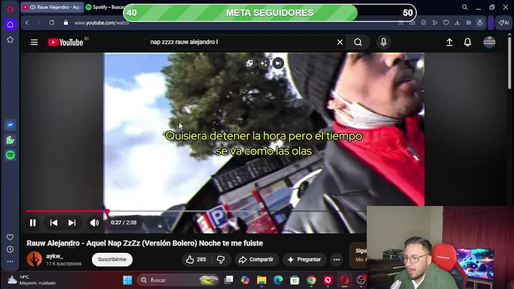Open File Explorer from taskbar
Screen dimensions: 514x289
click(x=262, y=280)
